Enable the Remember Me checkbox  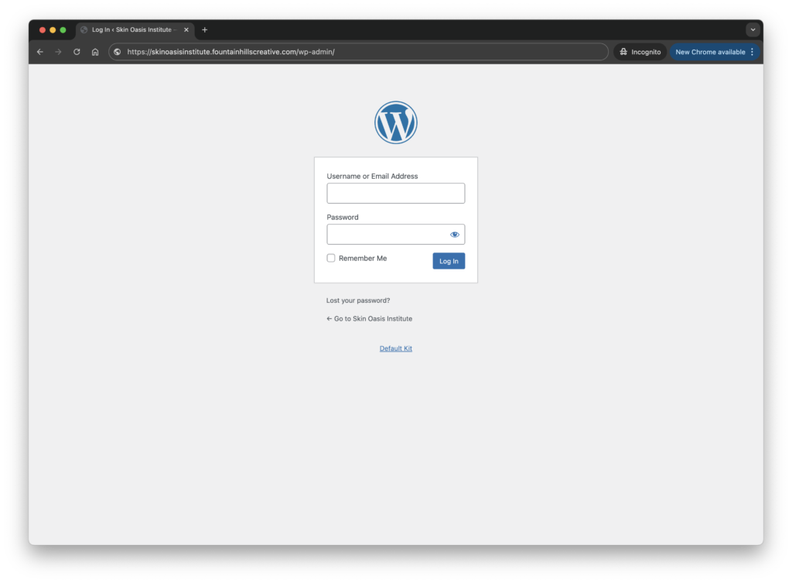[331, 258]
